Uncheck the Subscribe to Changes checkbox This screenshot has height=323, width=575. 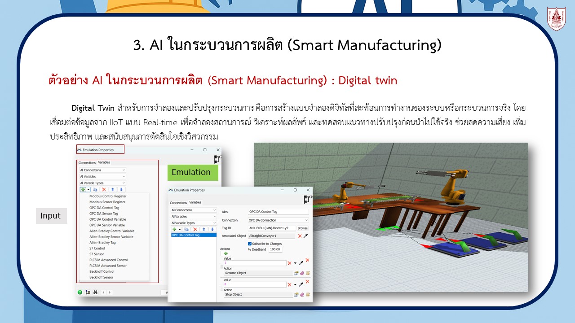[250, 244]
